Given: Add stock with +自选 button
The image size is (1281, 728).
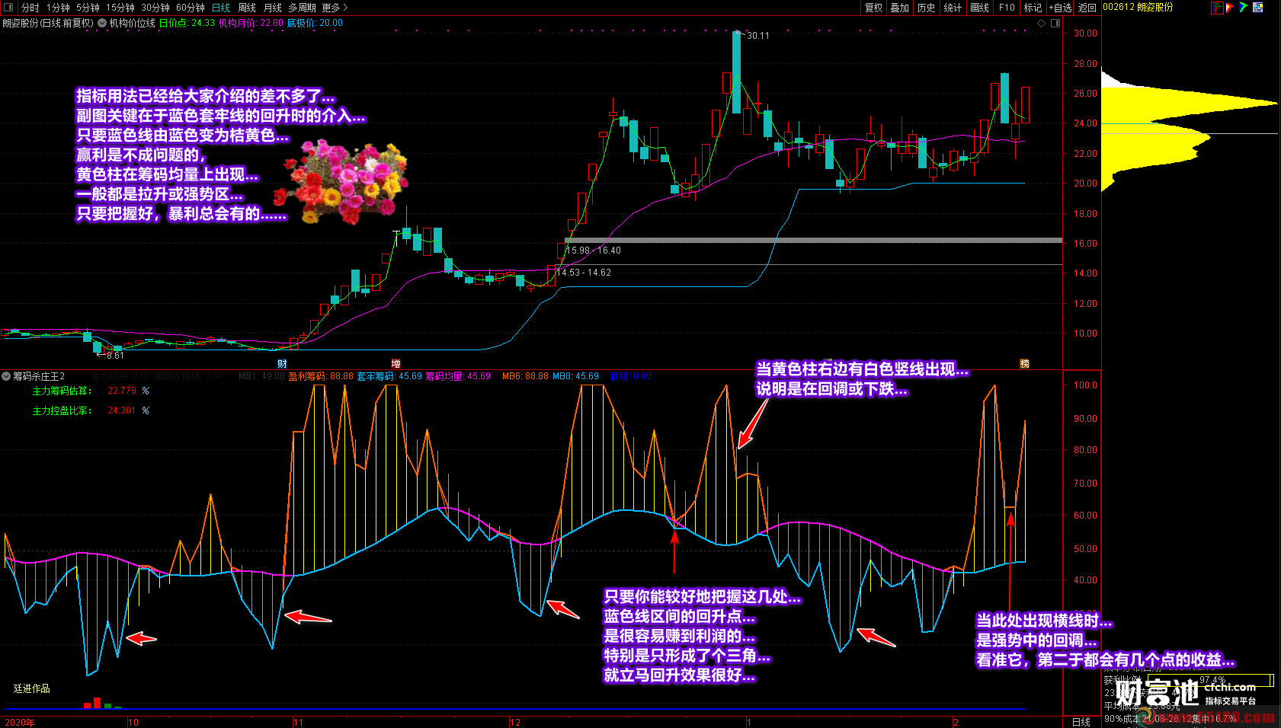Looking at the screenshot, I should 1060,8.
